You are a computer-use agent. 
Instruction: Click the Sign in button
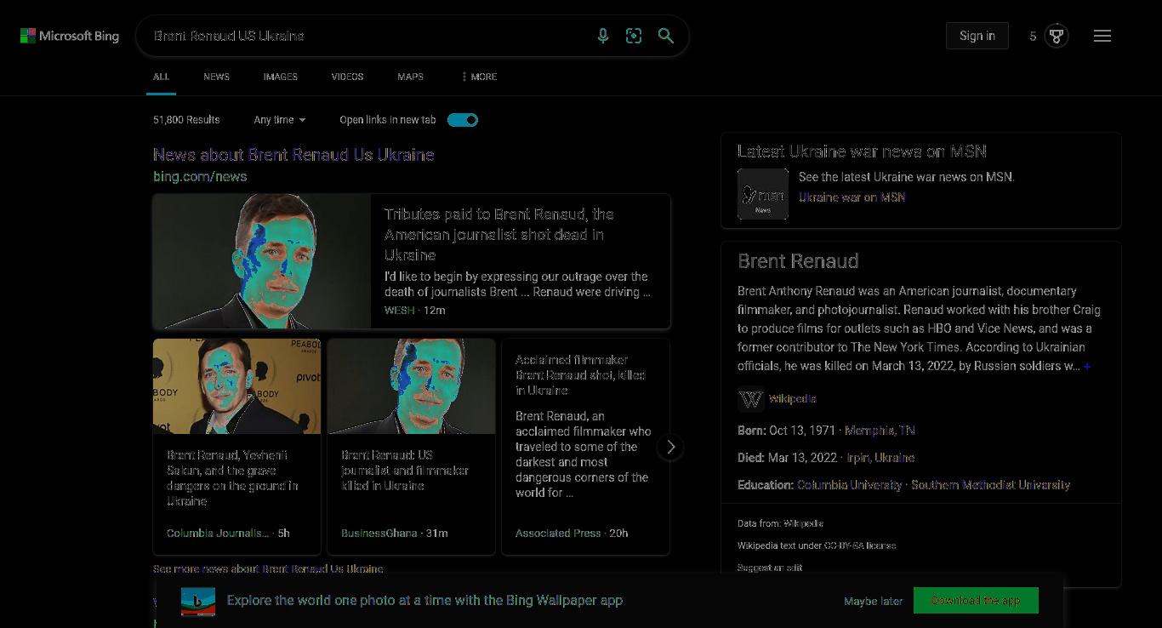[977, 36]
